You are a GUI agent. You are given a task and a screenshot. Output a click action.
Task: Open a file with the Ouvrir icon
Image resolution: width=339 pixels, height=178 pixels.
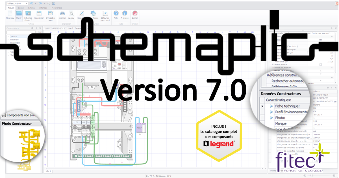[x=19, y=13]
